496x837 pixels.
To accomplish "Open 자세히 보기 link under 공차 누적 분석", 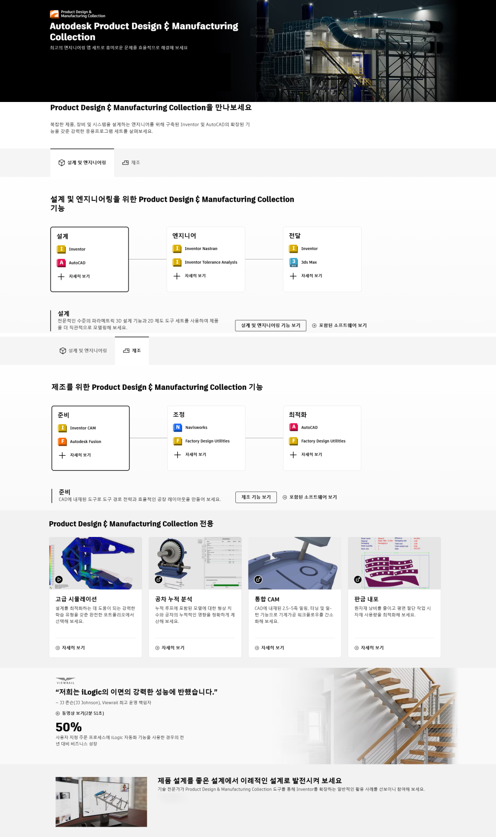I will click(170, 647).
